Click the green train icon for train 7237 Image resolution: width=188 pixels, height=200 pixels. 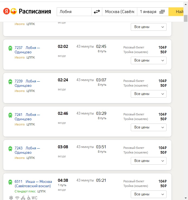(x=10, y=48)
